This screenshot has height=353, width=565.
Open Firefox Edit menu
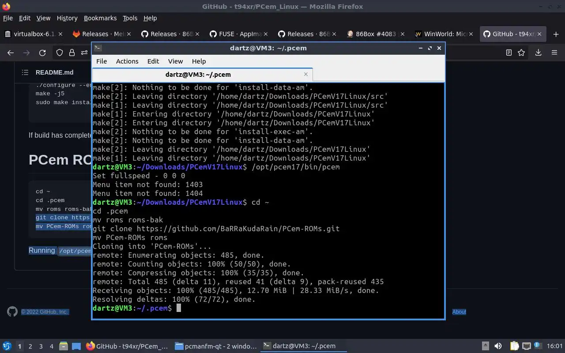(x=25, y=18)
